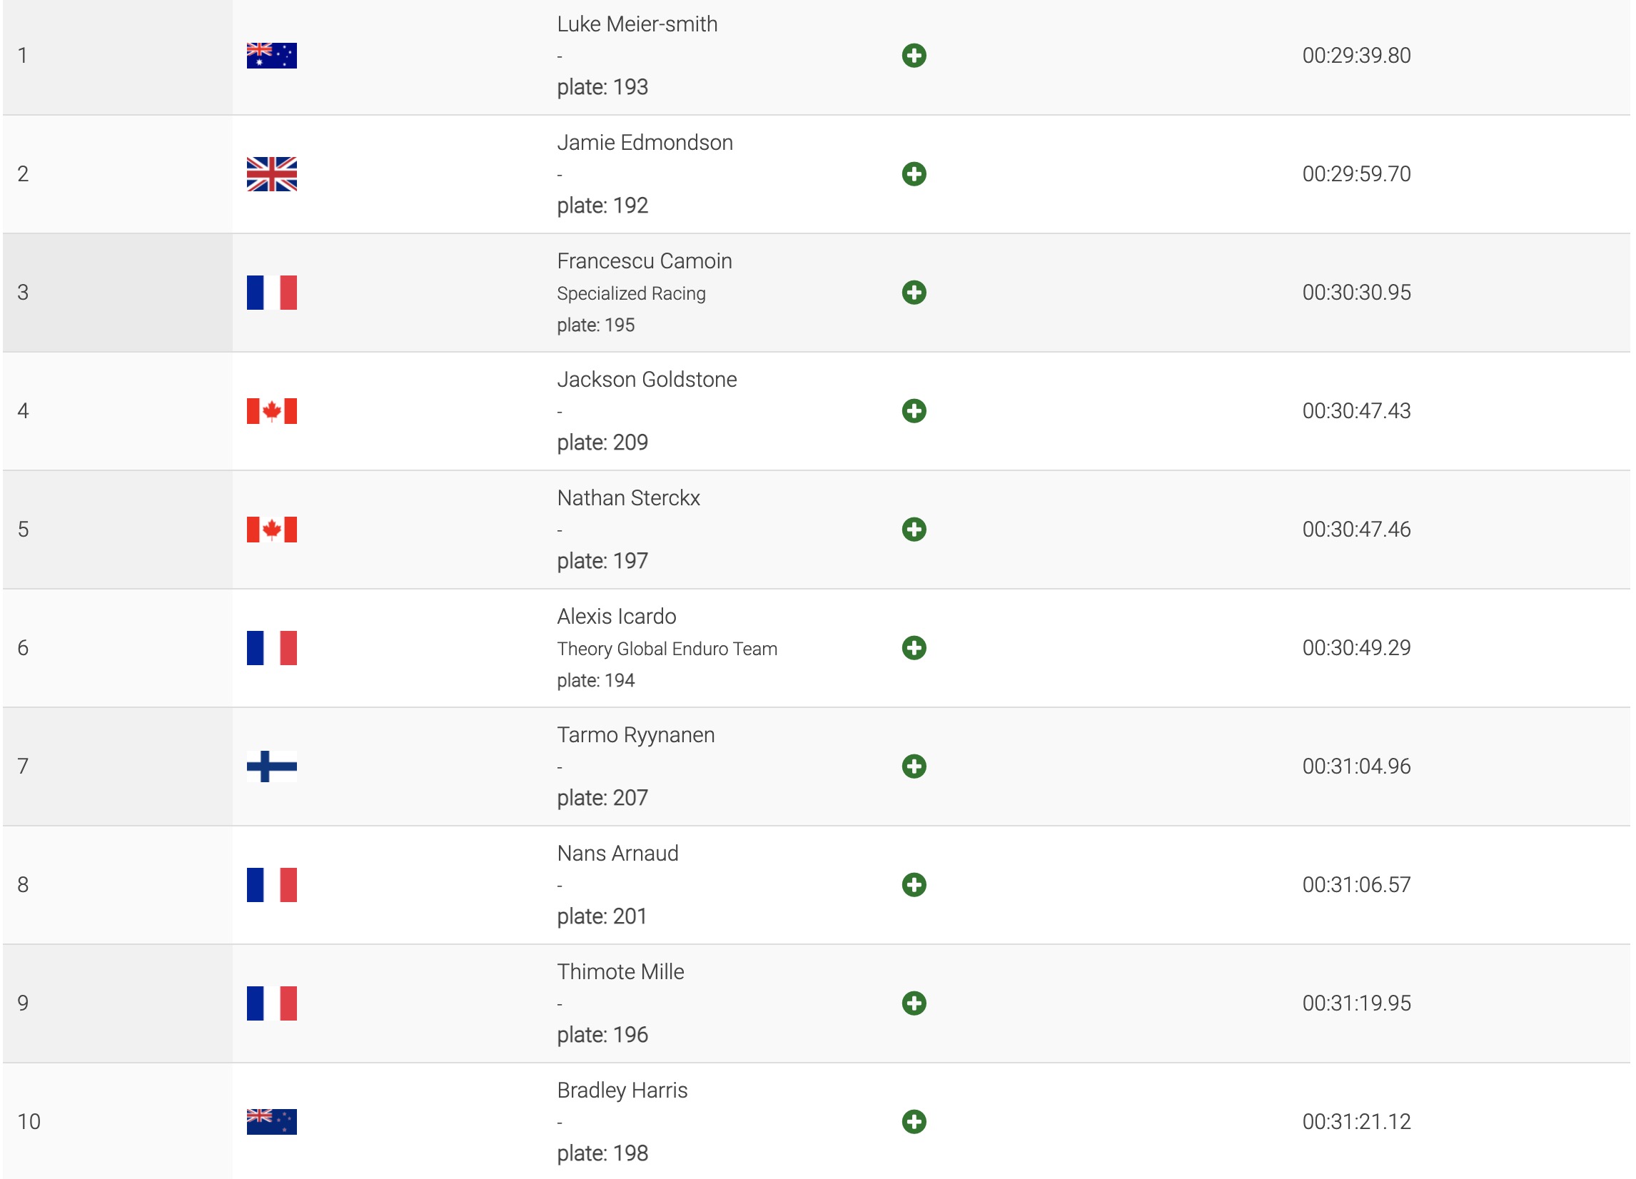Select Theory Global Enduro Team text
This screenshot has height=1179, width=1636.
point(667,649)
